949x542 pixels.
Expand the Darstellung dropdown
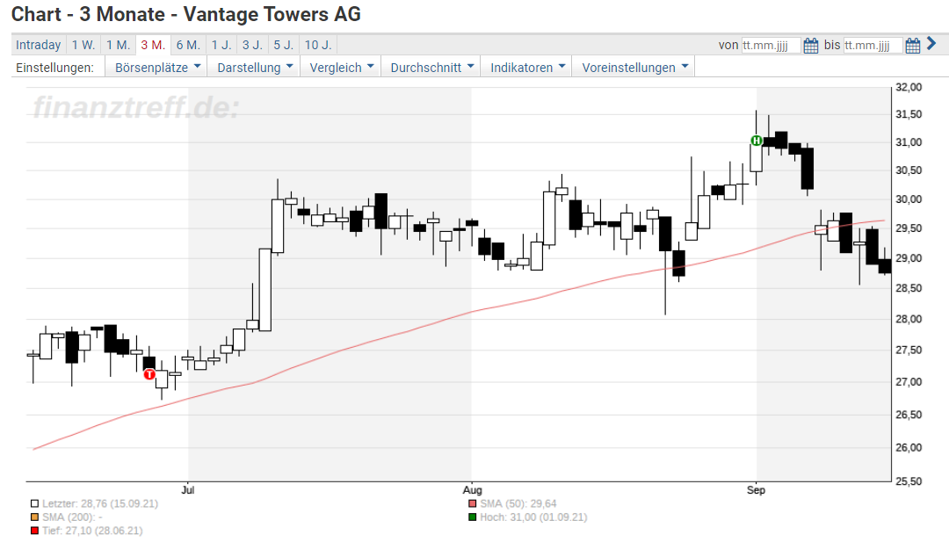255,68
